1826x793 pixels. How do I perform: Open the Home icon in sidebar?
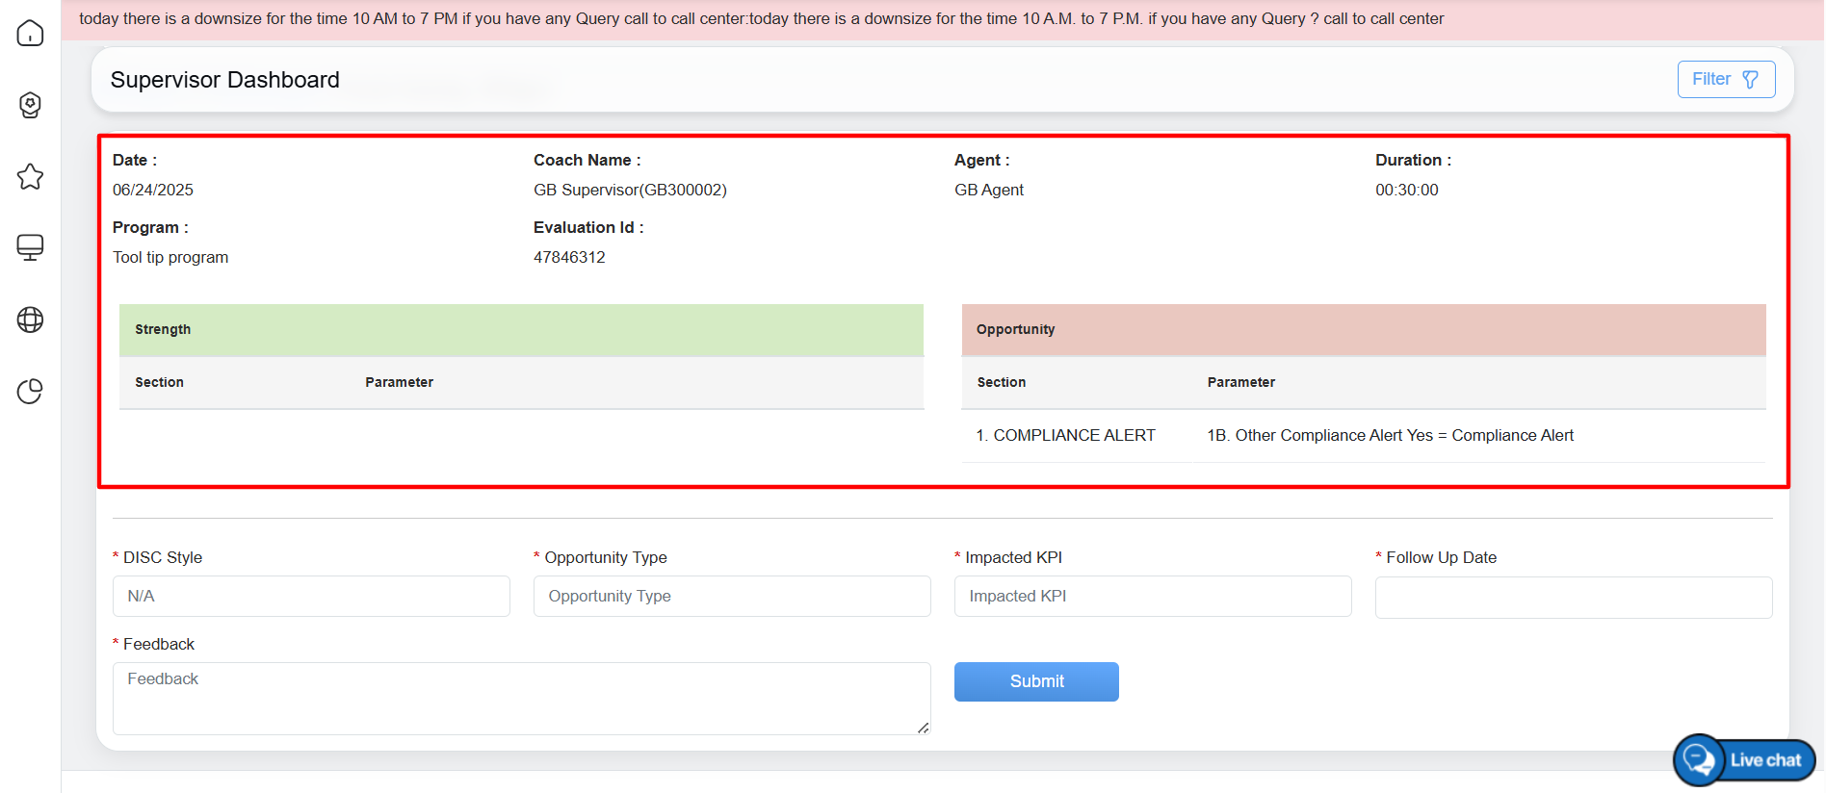click(x=30, y=33)
